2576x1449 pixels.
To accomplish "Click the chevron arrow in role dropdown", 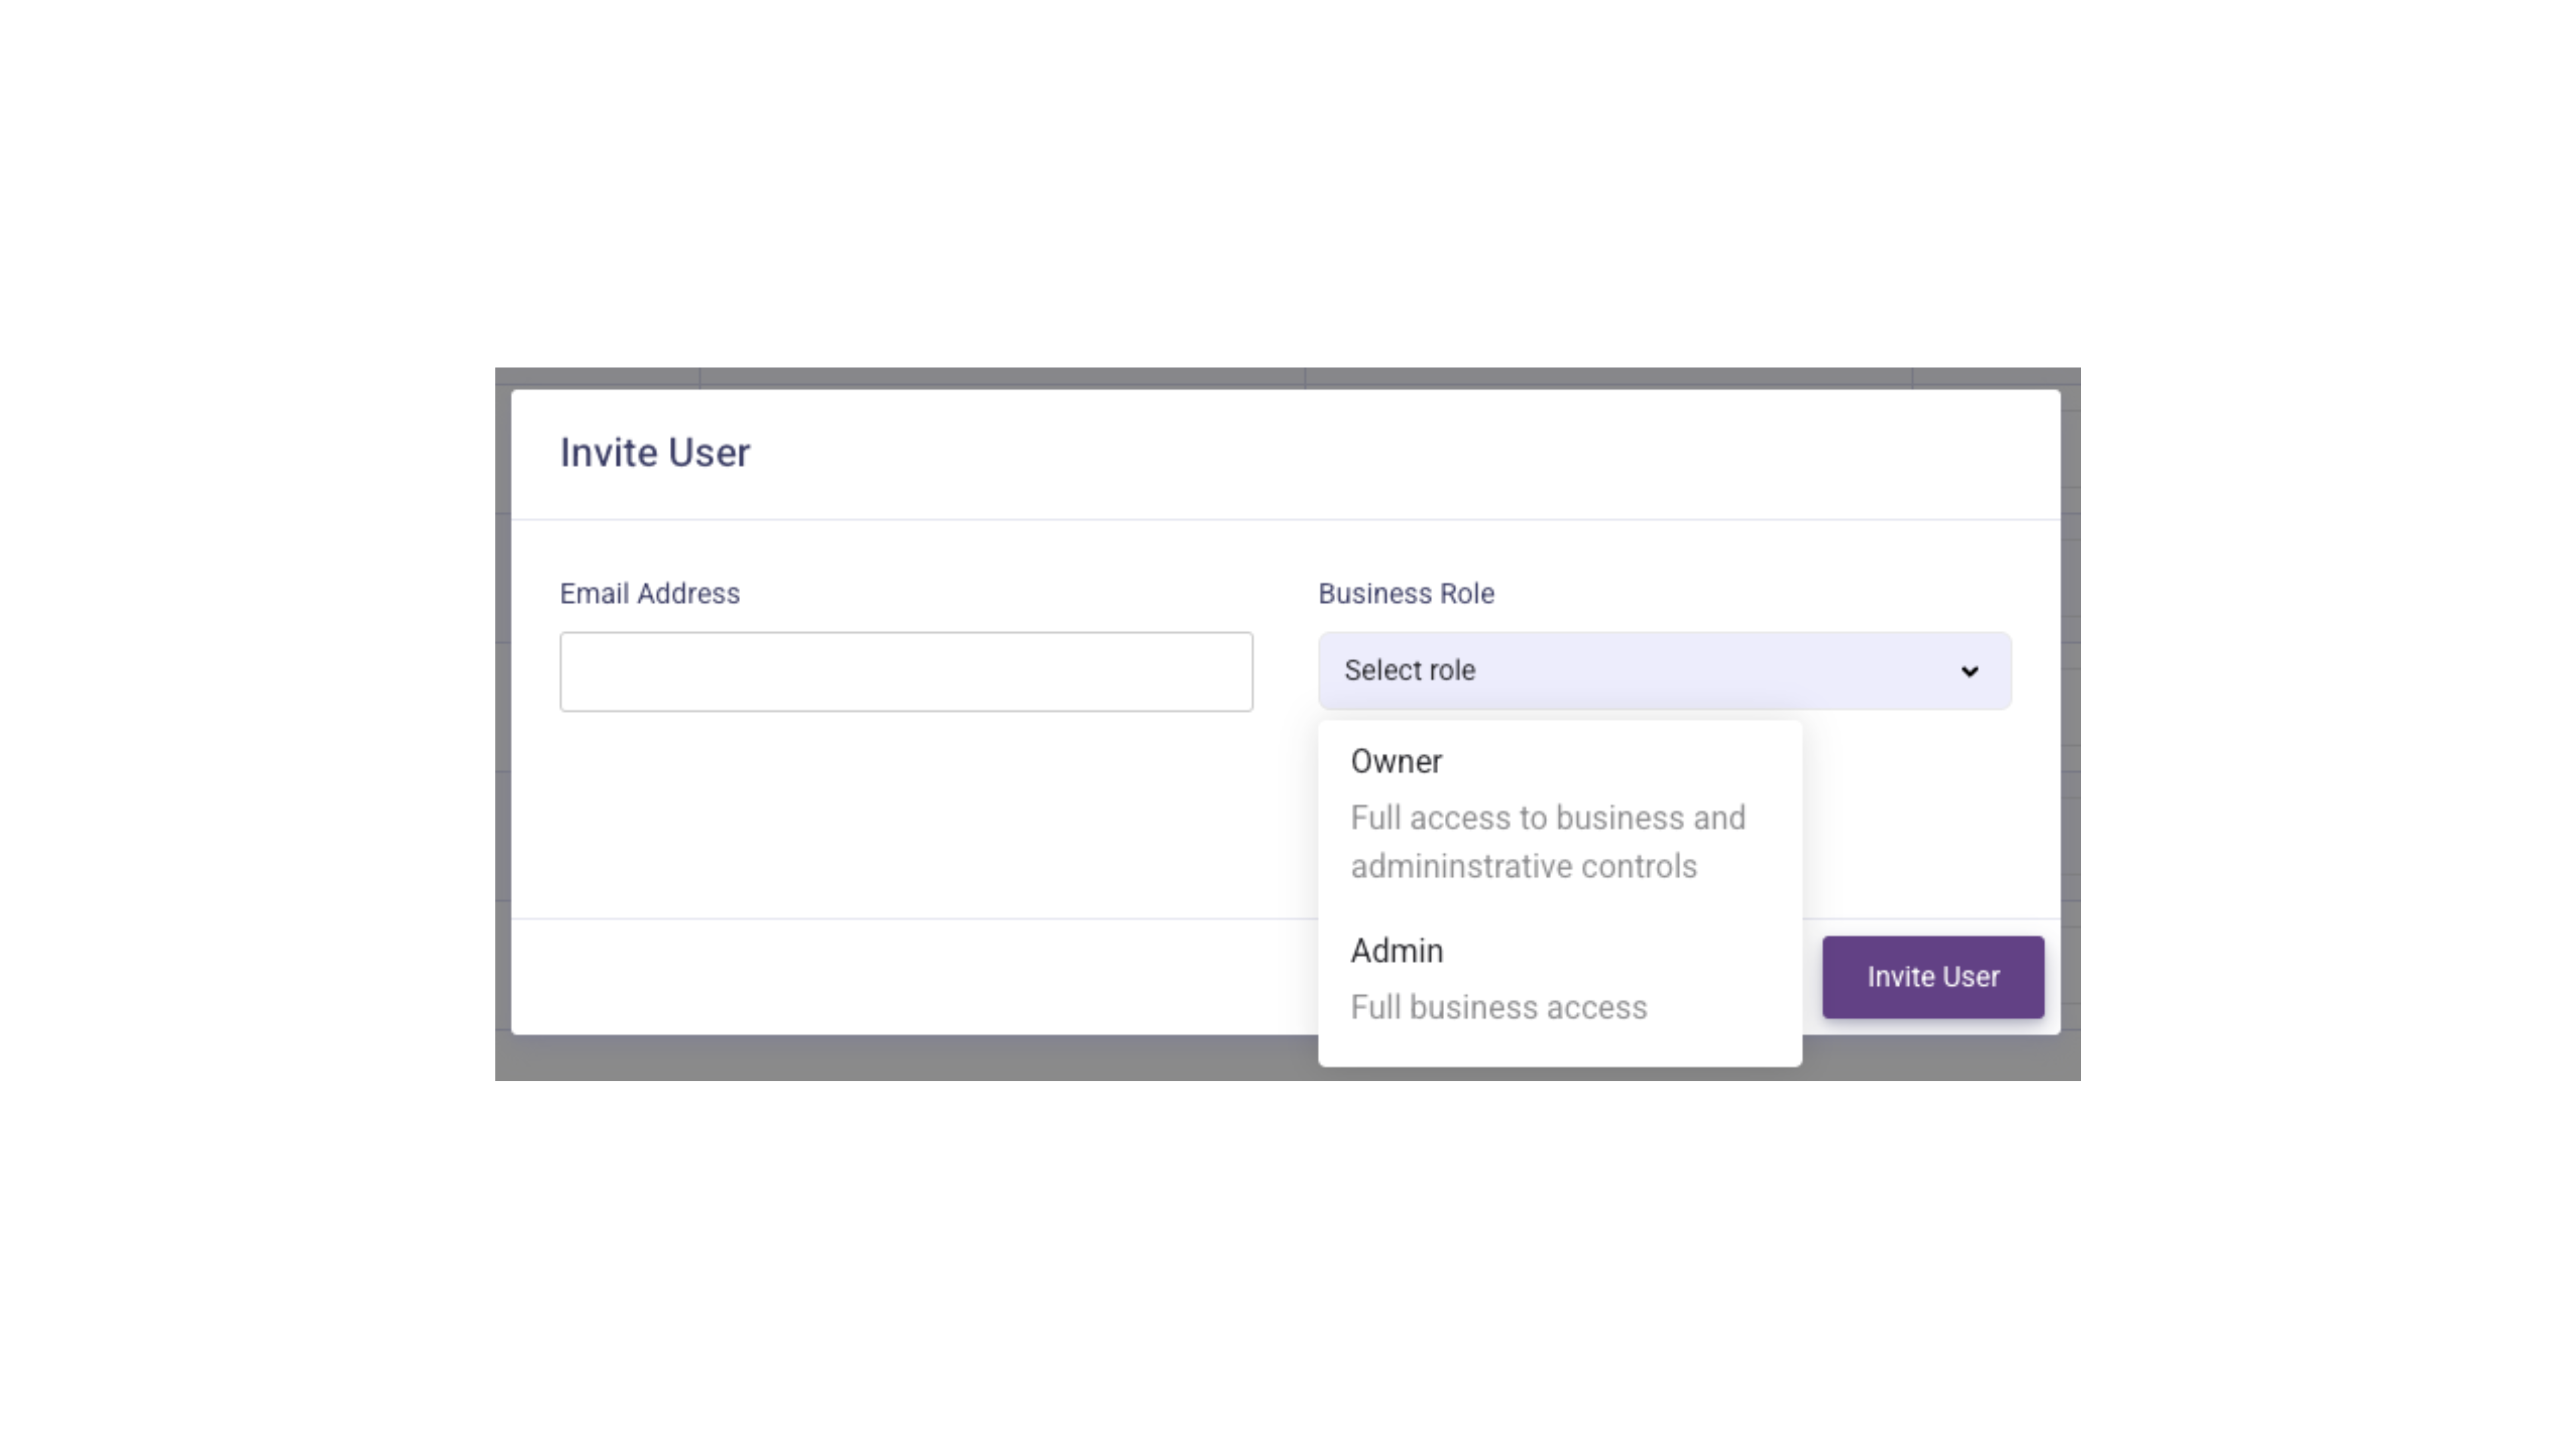I will tap(1969, 671).
